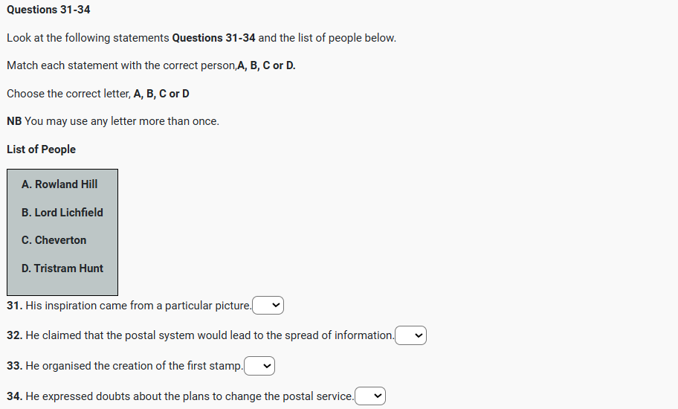Open the dropdown for question 31
Viewport: 678px width, 409px height.
(x=268, y=306)
